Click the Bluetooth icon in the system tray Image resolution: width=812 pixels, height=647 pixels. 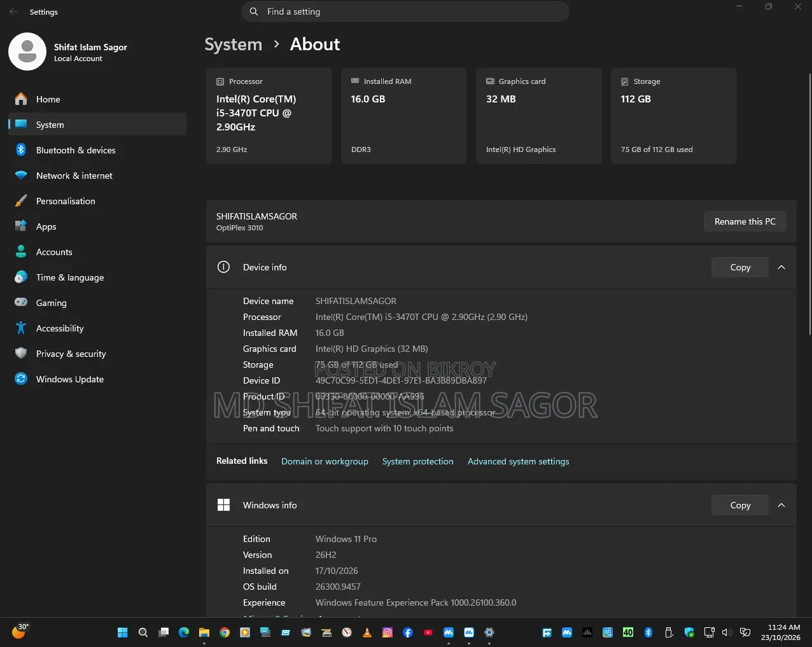click(x=648, y=632)
